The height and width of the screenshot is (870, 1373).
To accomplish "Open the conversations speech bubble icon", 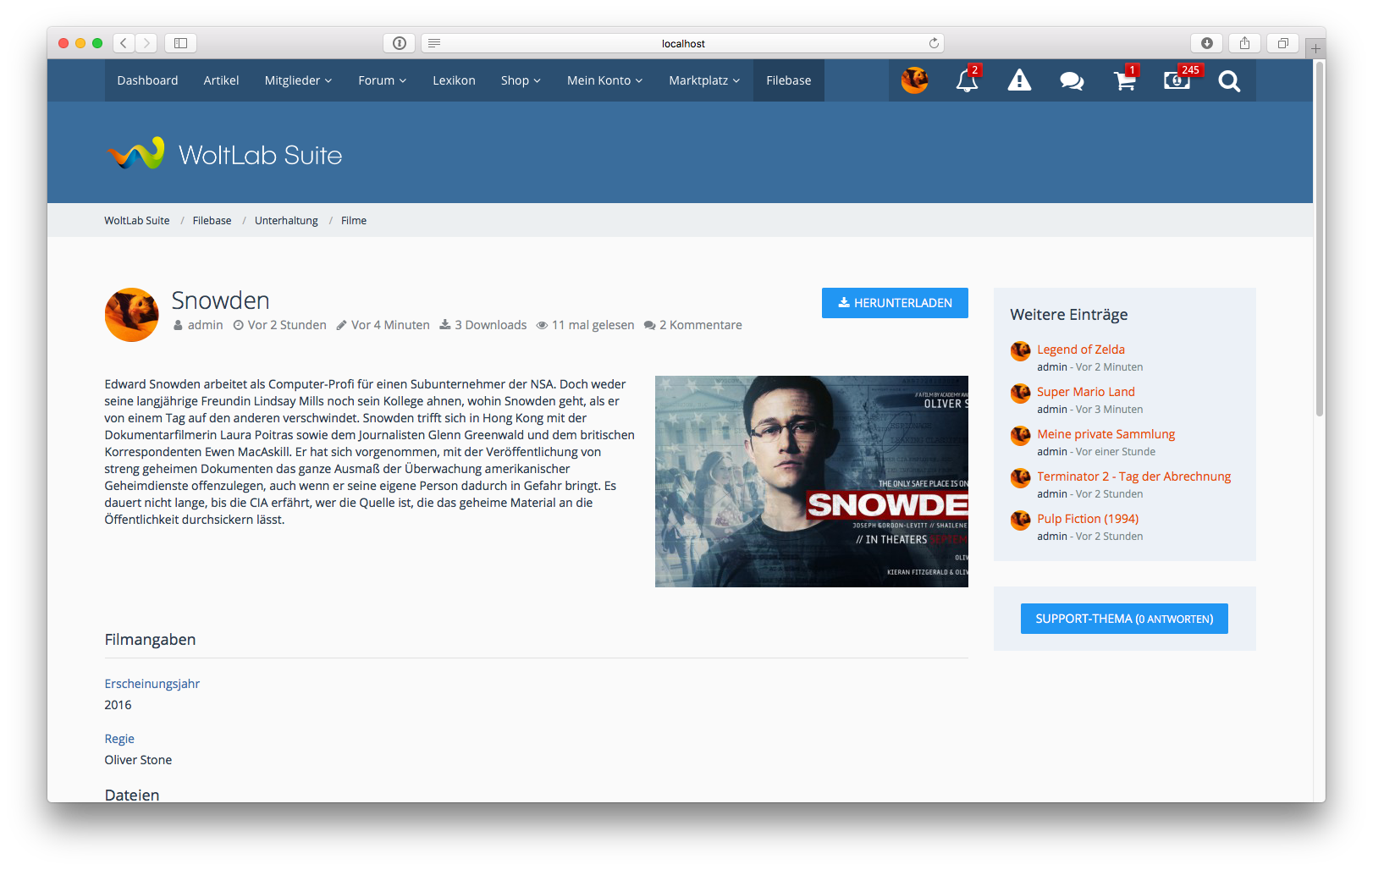I will point(1072,80).
